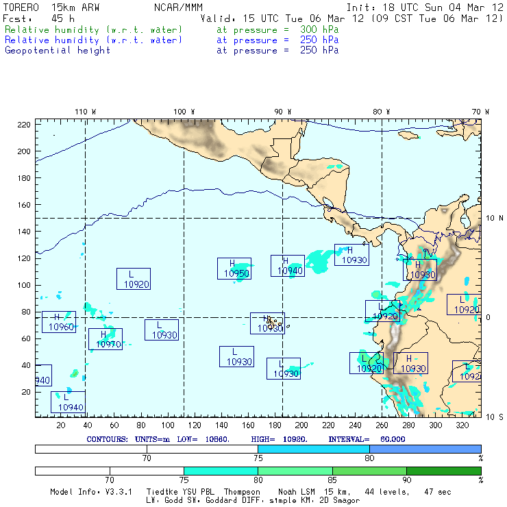Click the Geopotential height title text
The height and width of the screenshot is (507, 507).
tap(58, 51)
